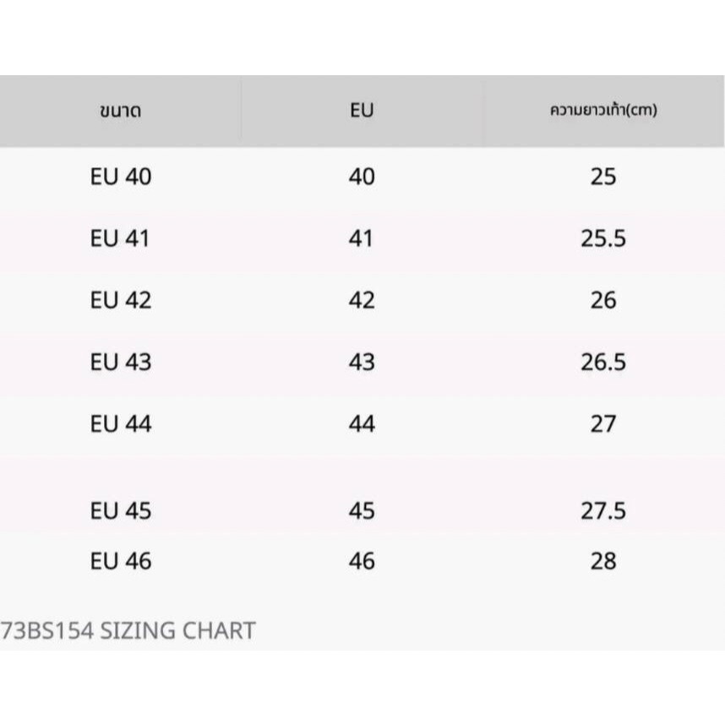
Task: Click the 73BS154 SIZING CHART caption
Action: [x=128, y=630]
